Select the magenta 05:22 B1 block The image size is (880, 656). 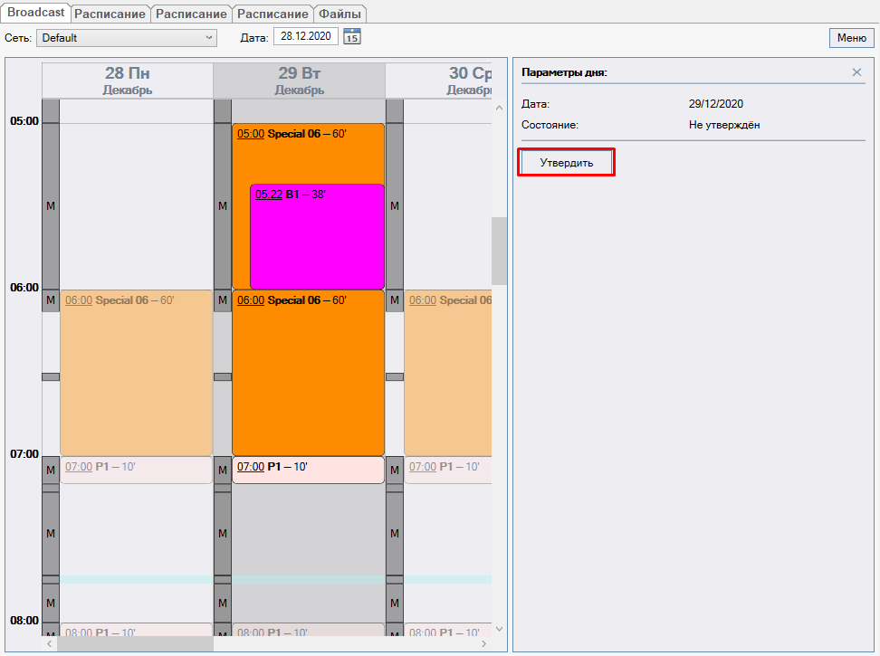(x=317, y=236)
